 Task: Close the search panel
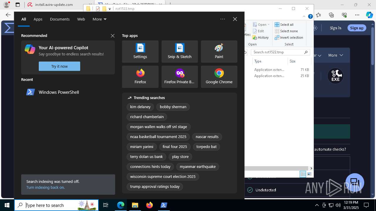235,19
